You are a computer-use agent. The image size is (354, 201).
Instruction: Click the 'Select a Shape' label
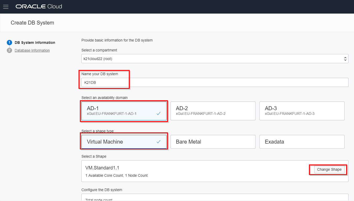pyautogui.click(x=94, y=156)
